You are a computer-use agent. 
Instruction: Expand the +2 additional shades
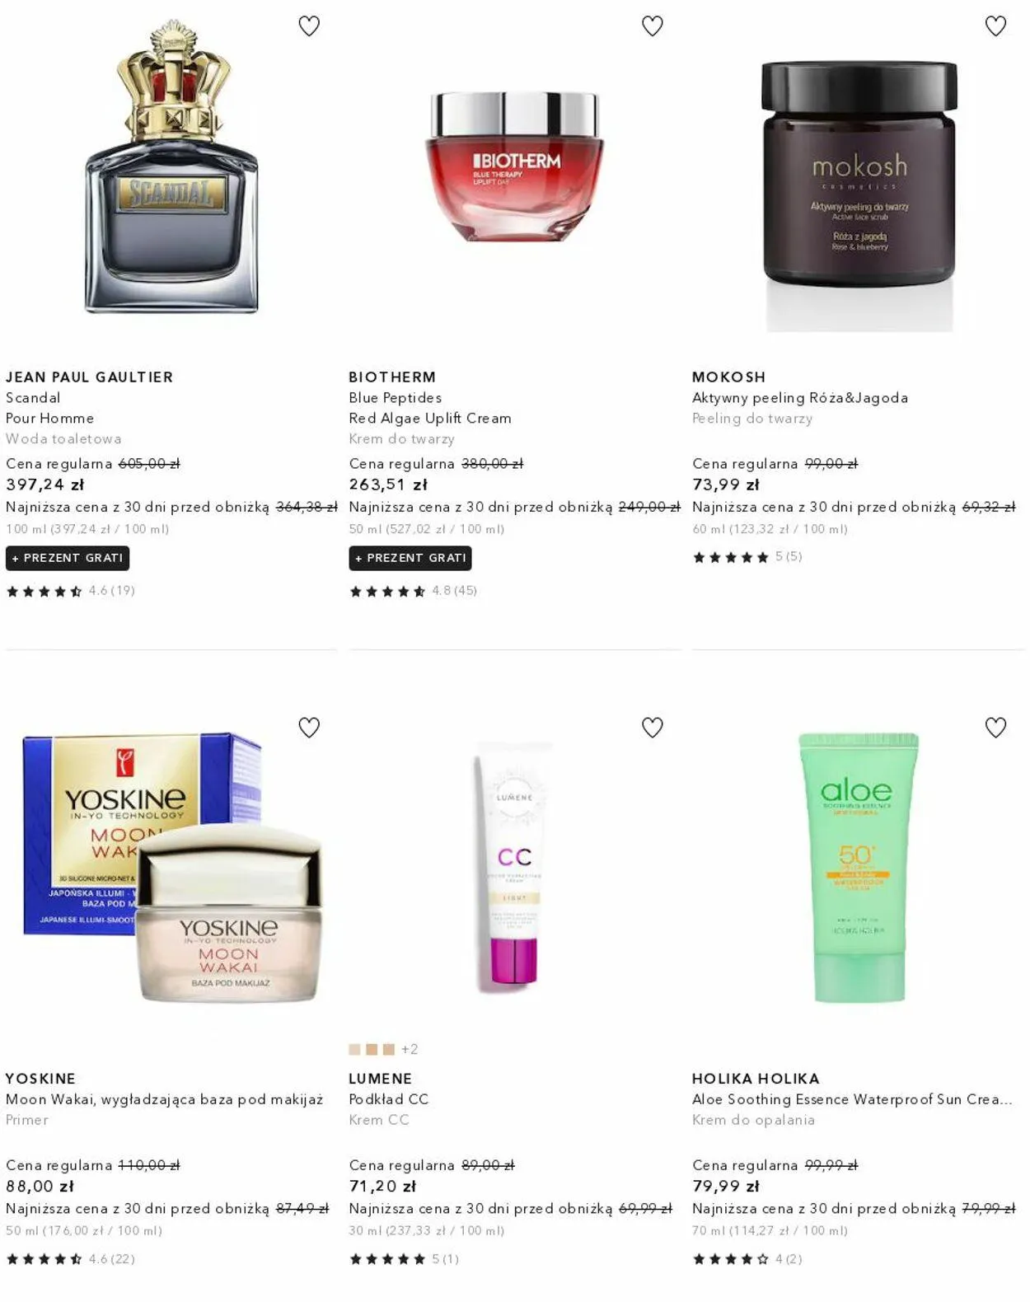click(x=410, y=1050)
